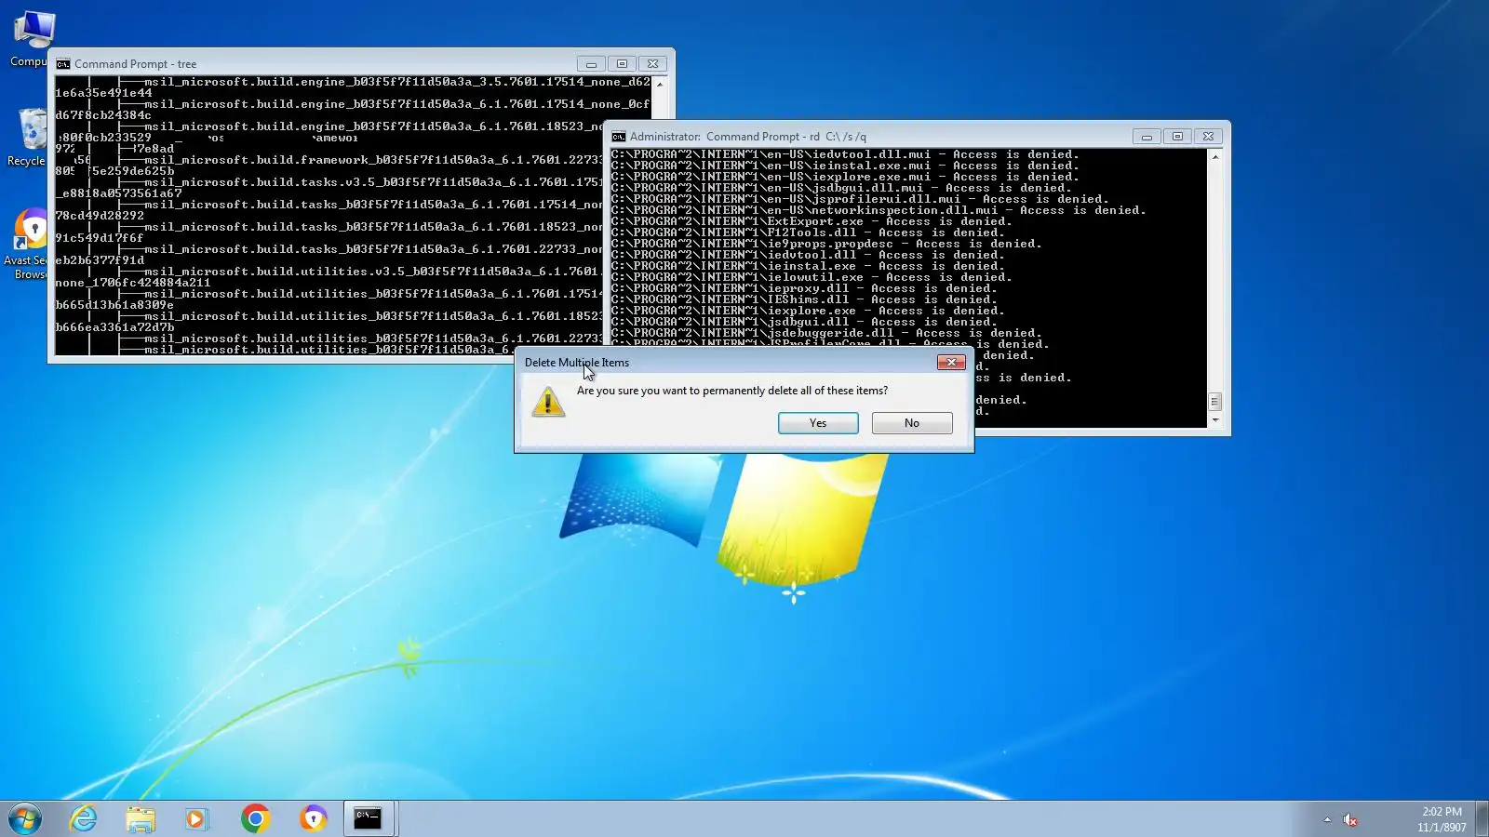Click scroll-up arrow in Command Prompt - tree window
The height and width of the screenshot is (837, 1489).
[660, 84]
